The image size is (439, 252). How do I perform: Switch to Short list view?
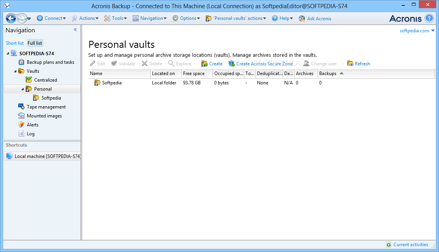15,43
